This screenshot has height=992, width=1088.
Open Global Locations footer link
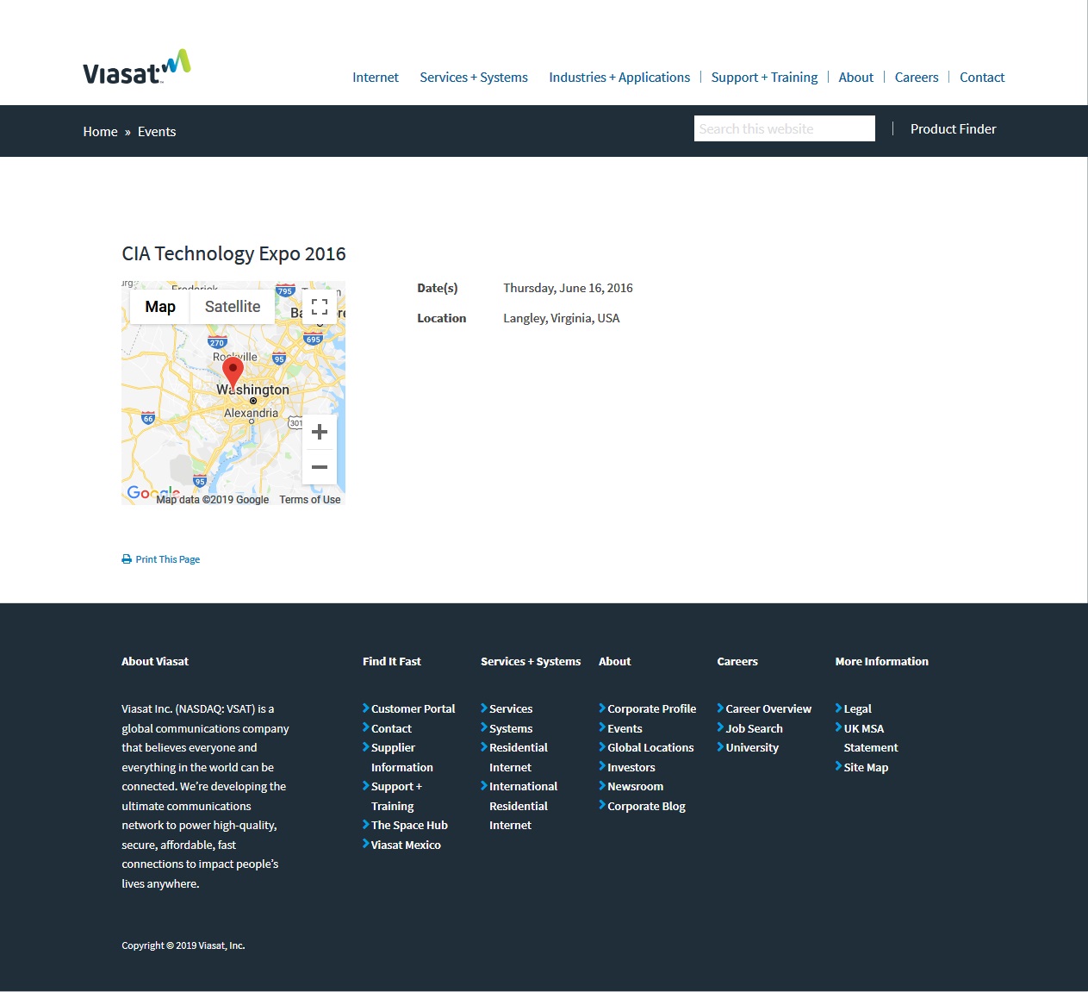click(x=650, y=748)
